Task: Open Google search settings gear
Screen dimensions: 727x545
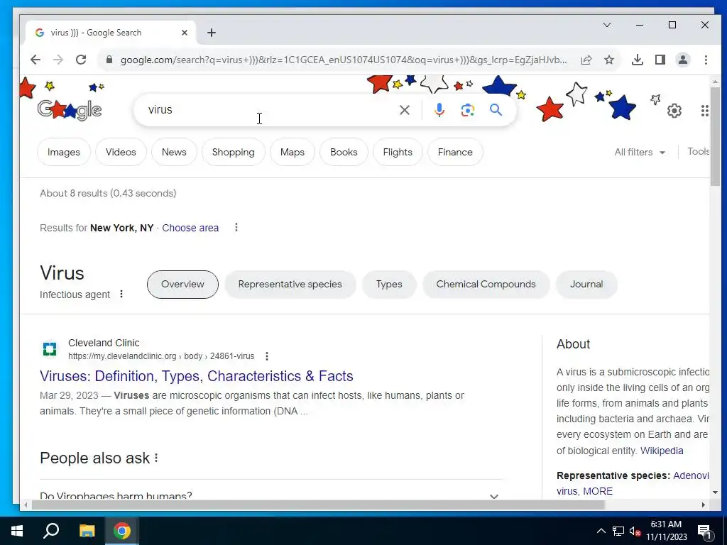Action: tap(674, 111)
